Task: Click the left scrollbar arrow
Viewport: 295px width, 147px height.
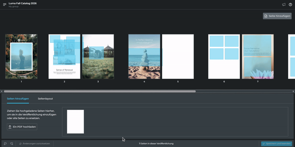Action: pyautogui.click(x=2, y=91)
